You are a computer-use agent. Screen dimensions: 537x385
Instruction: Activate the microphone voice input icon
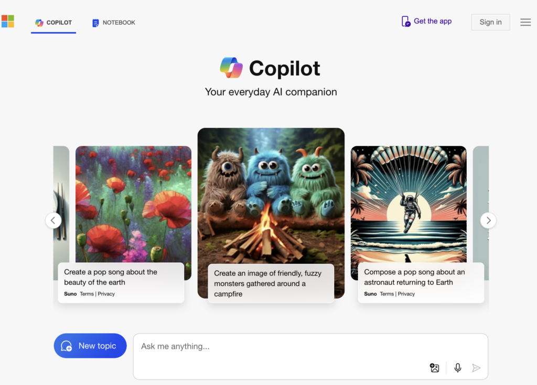tap(457, 368)
